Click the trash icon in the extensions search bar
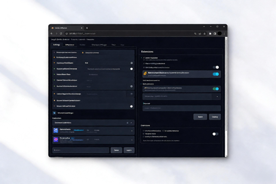Image resolution: width=276 pixels, height=184 pixels. pyautogui.click(x=127, y=123)
